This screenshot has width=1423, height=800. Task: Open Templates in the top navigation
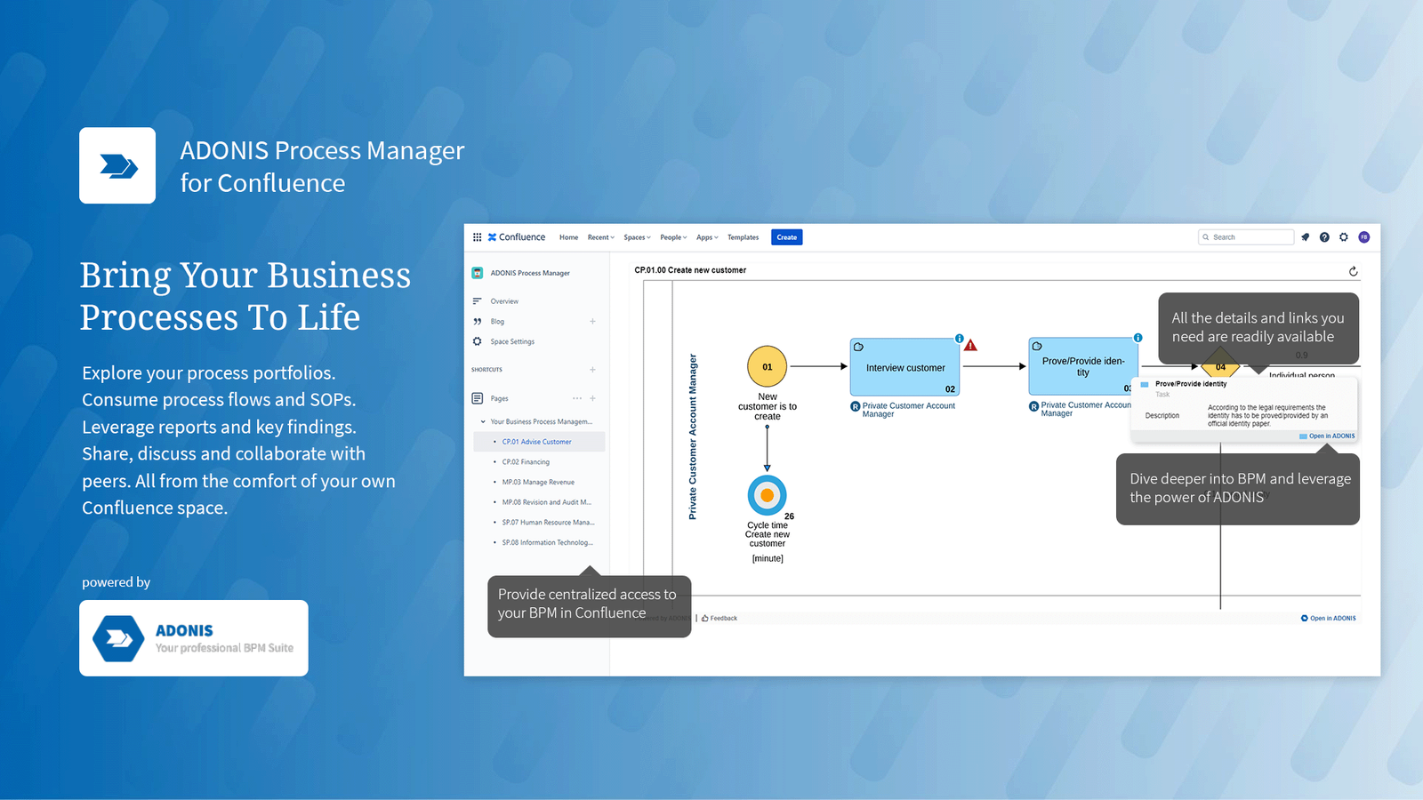pyautogui.click(x=744, y=237)
